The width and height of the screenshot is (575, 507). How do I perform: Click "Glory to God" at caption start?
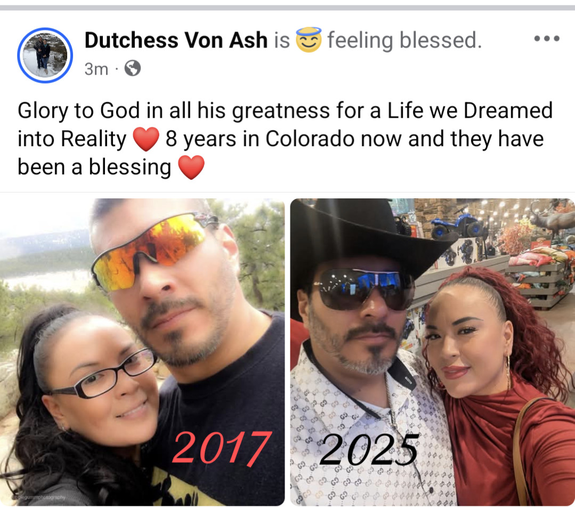coord(79,111)
